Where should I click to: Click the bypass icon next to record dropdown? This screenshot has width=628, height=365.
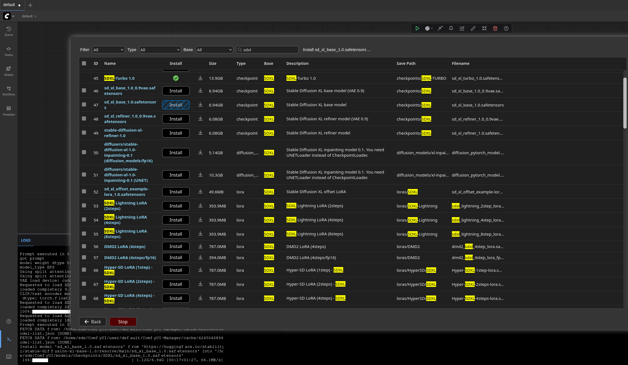pyautogui.click(x=440, y=28)
